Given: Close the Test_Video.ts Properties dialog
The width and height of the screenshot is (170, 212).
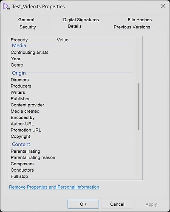Looking at the screenshot, I should (163, 6).
